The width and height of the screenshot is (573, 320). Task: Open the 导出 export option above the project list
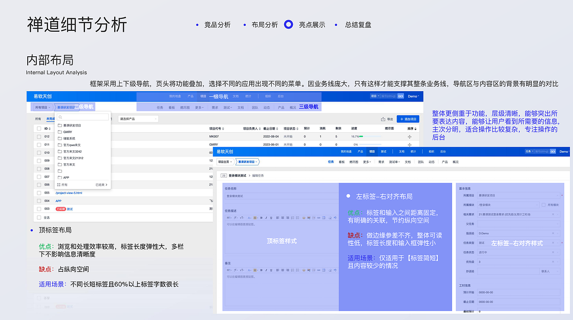click(390, 119)
